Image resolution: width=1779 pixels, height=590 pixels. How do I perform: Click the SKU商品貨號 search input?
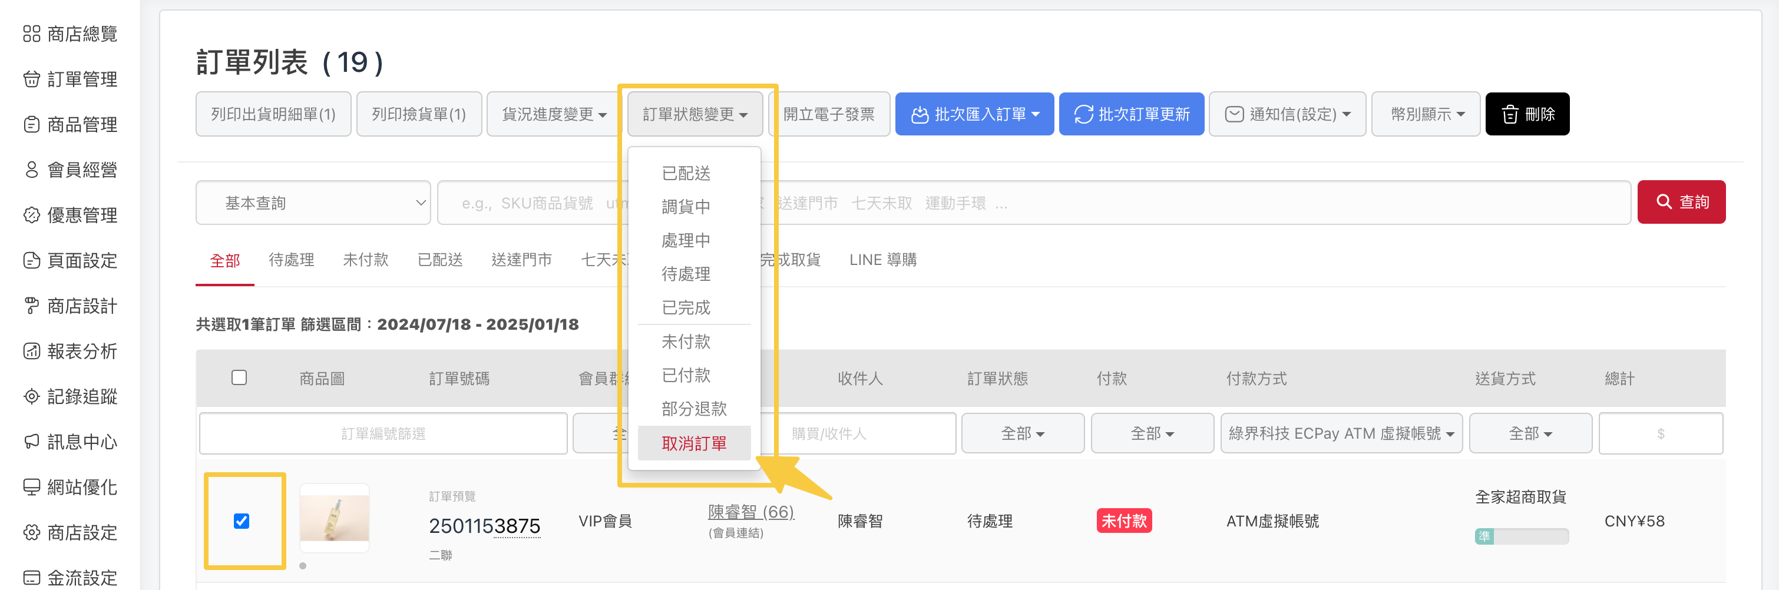[x=1033, y=203]
